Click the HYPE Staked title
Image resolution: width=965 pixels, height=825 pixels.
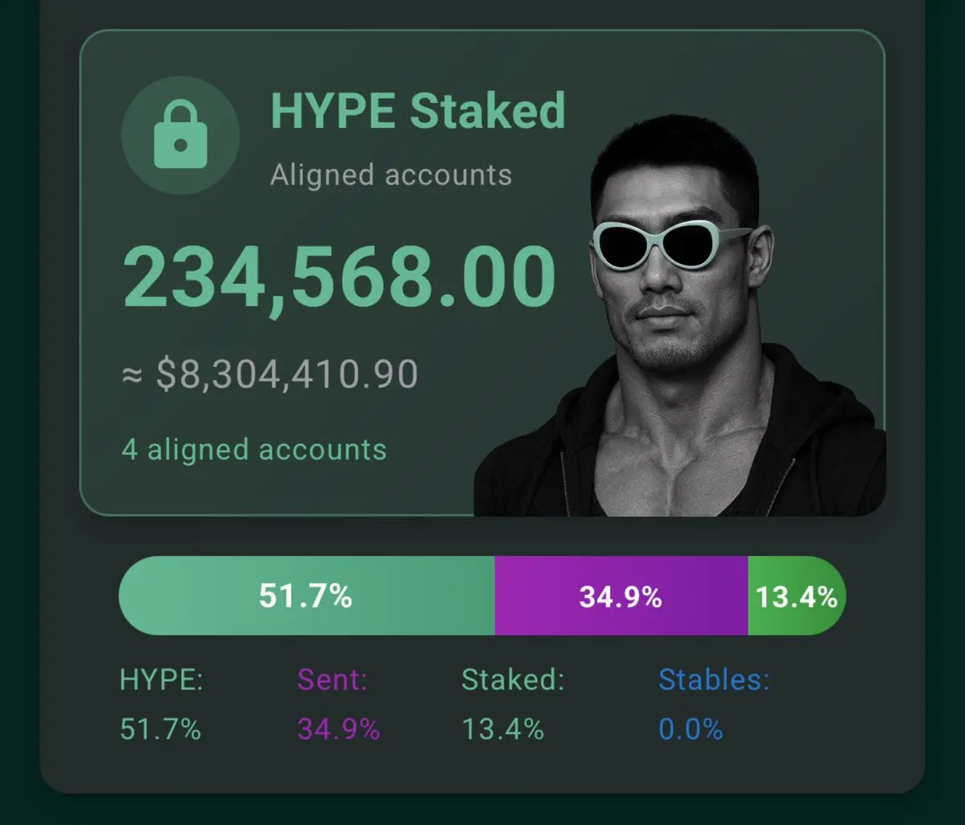click(417, 111)
